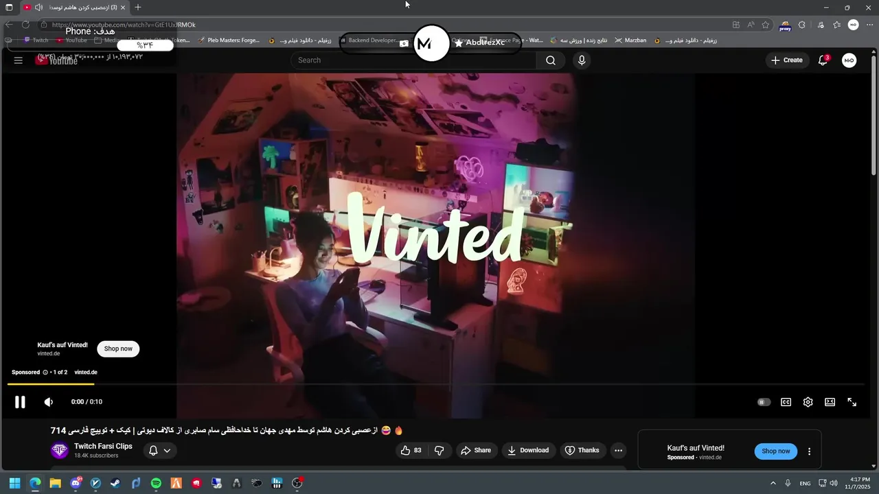Open a new browser tab
Screen dimensions: 879x494
[138, 8]
